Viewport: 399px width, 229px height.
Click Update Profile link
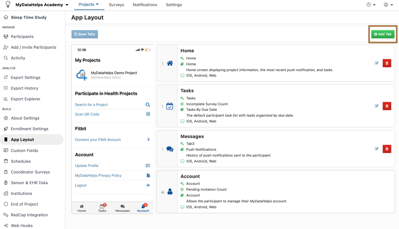87,166
